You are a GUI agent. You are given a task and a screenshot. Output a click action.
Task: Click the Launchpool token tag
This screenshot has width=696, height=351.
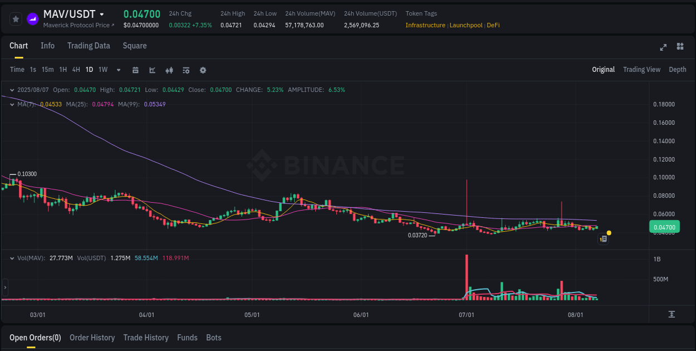[467, 25]
